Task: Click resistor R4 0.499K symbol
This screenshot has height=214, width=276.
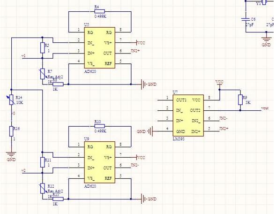Action: [100, 12]
